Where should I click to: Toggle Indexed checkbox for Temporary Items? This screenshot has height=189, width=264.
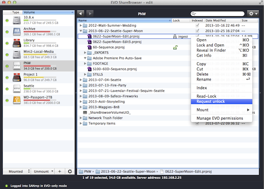pyautogui.click(x=197, y=123)
